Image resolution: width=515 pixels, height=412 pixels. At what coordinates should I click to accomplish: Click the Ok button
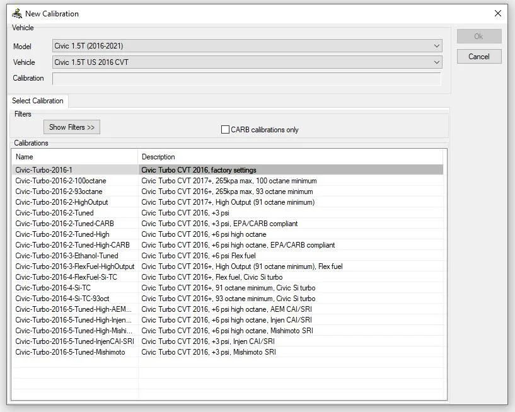[x=479, y=37]
